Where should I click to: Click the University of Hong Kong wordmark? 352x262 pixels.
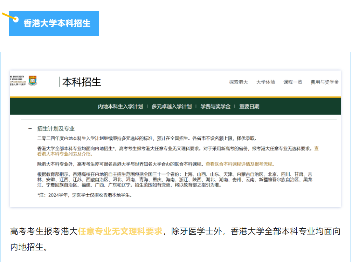pos(18,80)
